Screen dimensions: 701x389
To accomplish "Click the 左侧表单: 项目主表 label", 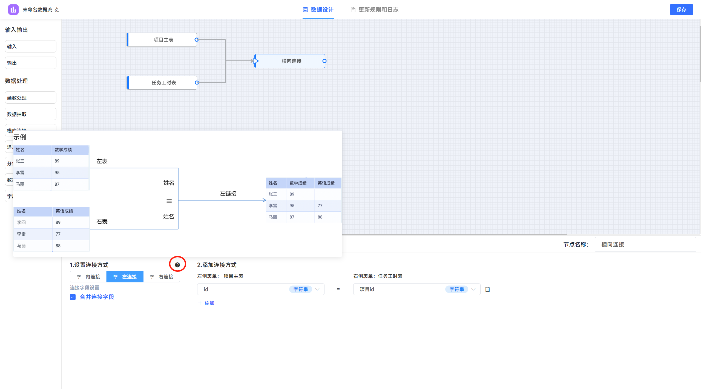I will pos(220,276).
